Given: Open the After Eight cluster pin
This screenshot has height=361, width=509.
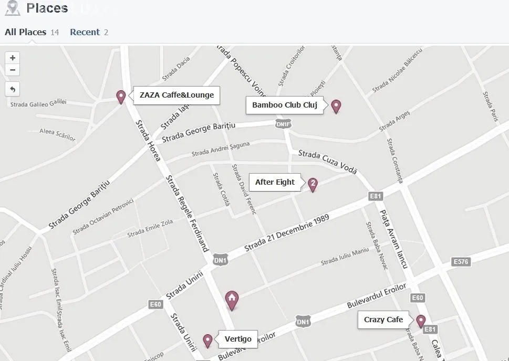Looking at the screenshot, I should pos(313,184).
